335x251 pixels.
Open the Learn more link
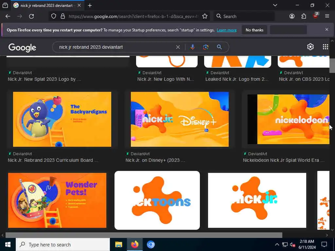tap(227, 30)
